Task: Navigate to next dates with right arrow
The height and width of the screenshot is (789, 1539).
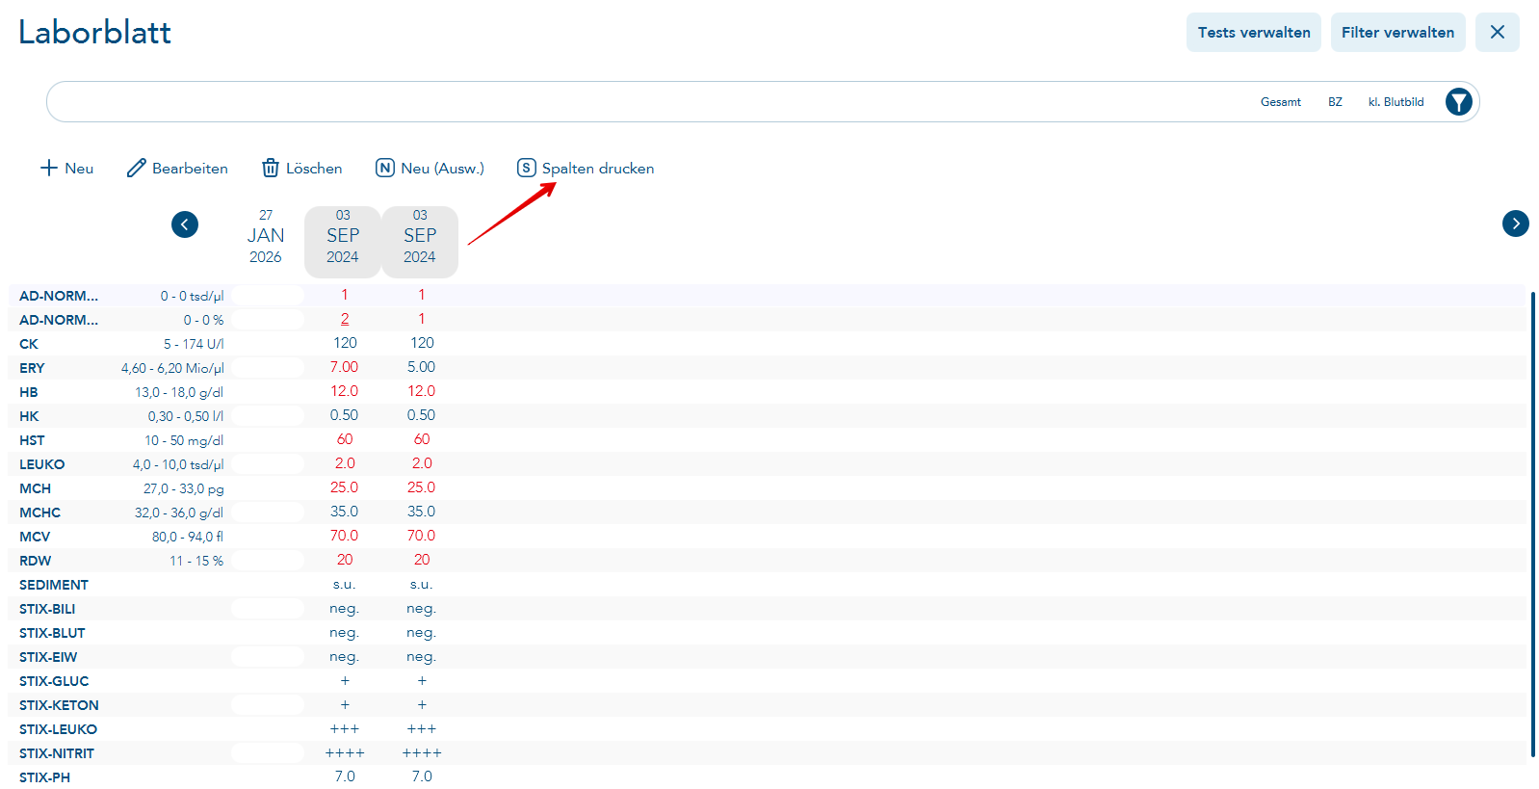Action: [x=1515, y=224]
